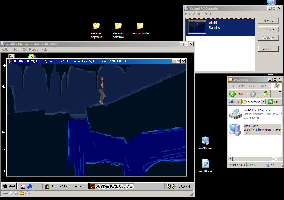Open the Address bar dropdown in pracovna
The height and width of the screenshot is (200, 284).
tap(263, 102)
